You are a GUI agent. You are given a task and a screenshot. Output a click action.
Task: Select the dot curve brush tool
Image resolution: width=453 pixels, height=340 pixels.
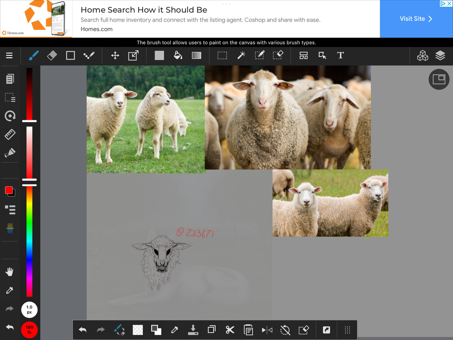(89, 55)
